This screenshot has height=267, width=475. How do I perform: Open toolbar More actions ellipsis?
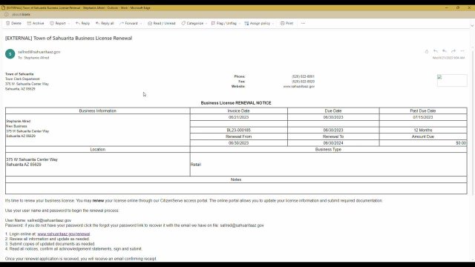(303, 23)
